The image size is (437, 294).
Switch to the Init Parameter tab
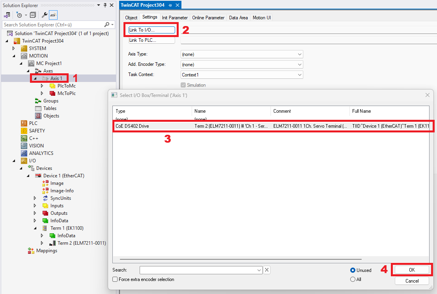tap(175, 18)
